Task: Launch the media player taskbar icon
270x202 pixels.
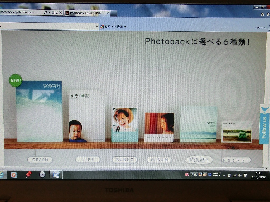Action: coord(14,175)
